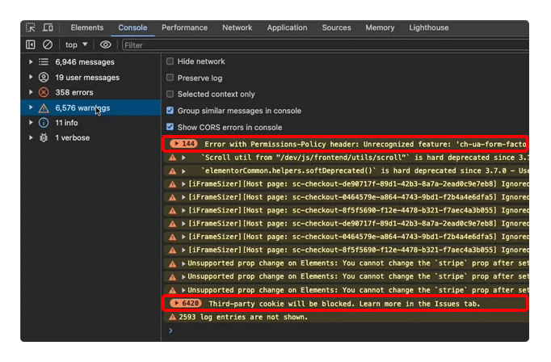Screen dimensions: 551x362
Task: Uncheck Show CORS errors in console
Action: (170, 128)
